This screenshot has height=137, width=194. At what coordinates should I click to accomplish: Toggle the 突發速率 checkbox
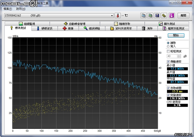tap(168, 95)
